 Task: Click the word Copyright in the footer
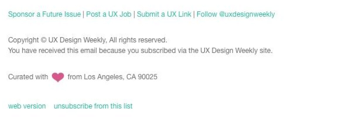pyautogui.click(x=23, y=40)
